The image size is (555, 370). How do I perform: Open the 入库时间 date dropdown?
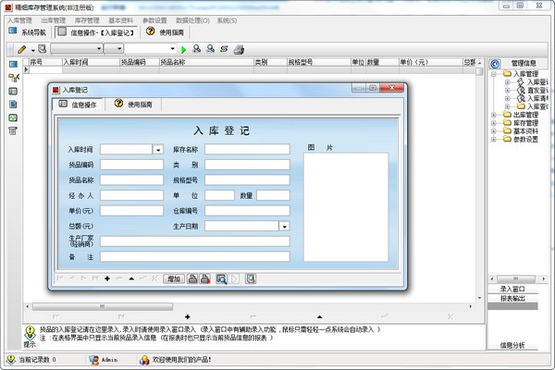click(x=157, y=148)
